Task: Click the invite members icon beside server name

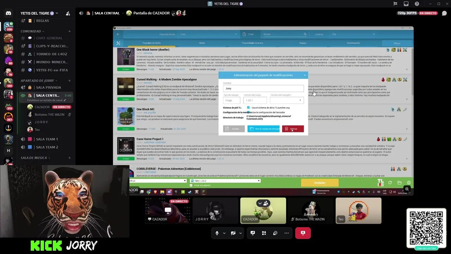Action: pos(68,13)
